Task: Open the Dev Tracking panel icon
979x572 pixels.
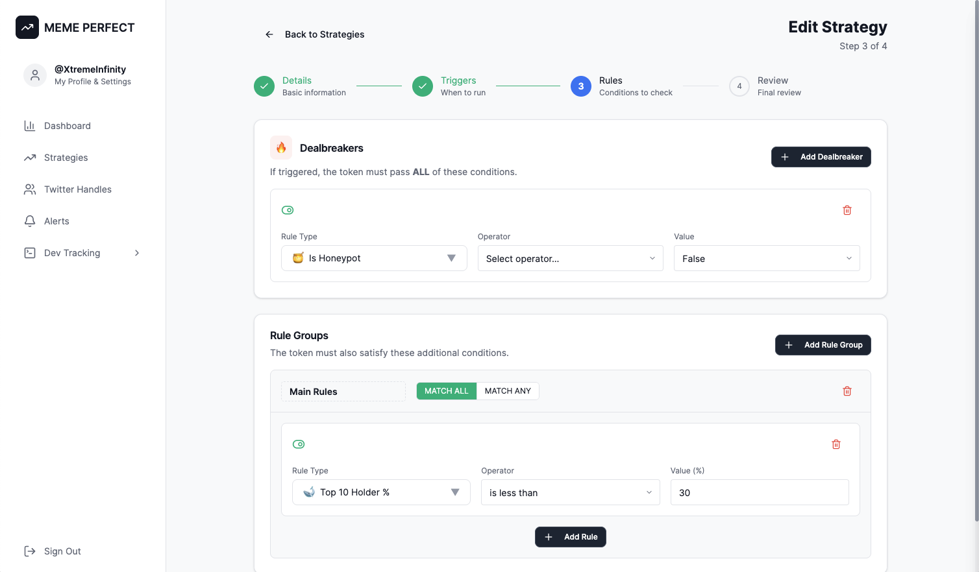Action: [x=29, y=253]
